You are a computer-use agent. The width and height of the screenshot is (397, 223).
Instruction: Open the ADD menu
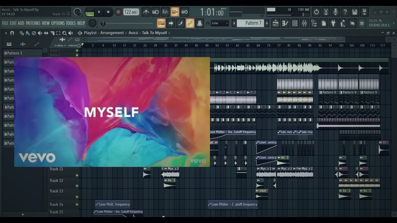[21, 23]
